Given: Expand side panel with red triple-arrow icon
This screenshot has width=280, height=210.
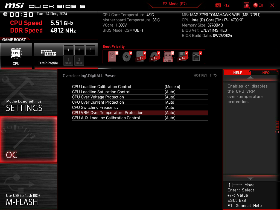Looking at the screenshot, I should (x=277, y=132).
